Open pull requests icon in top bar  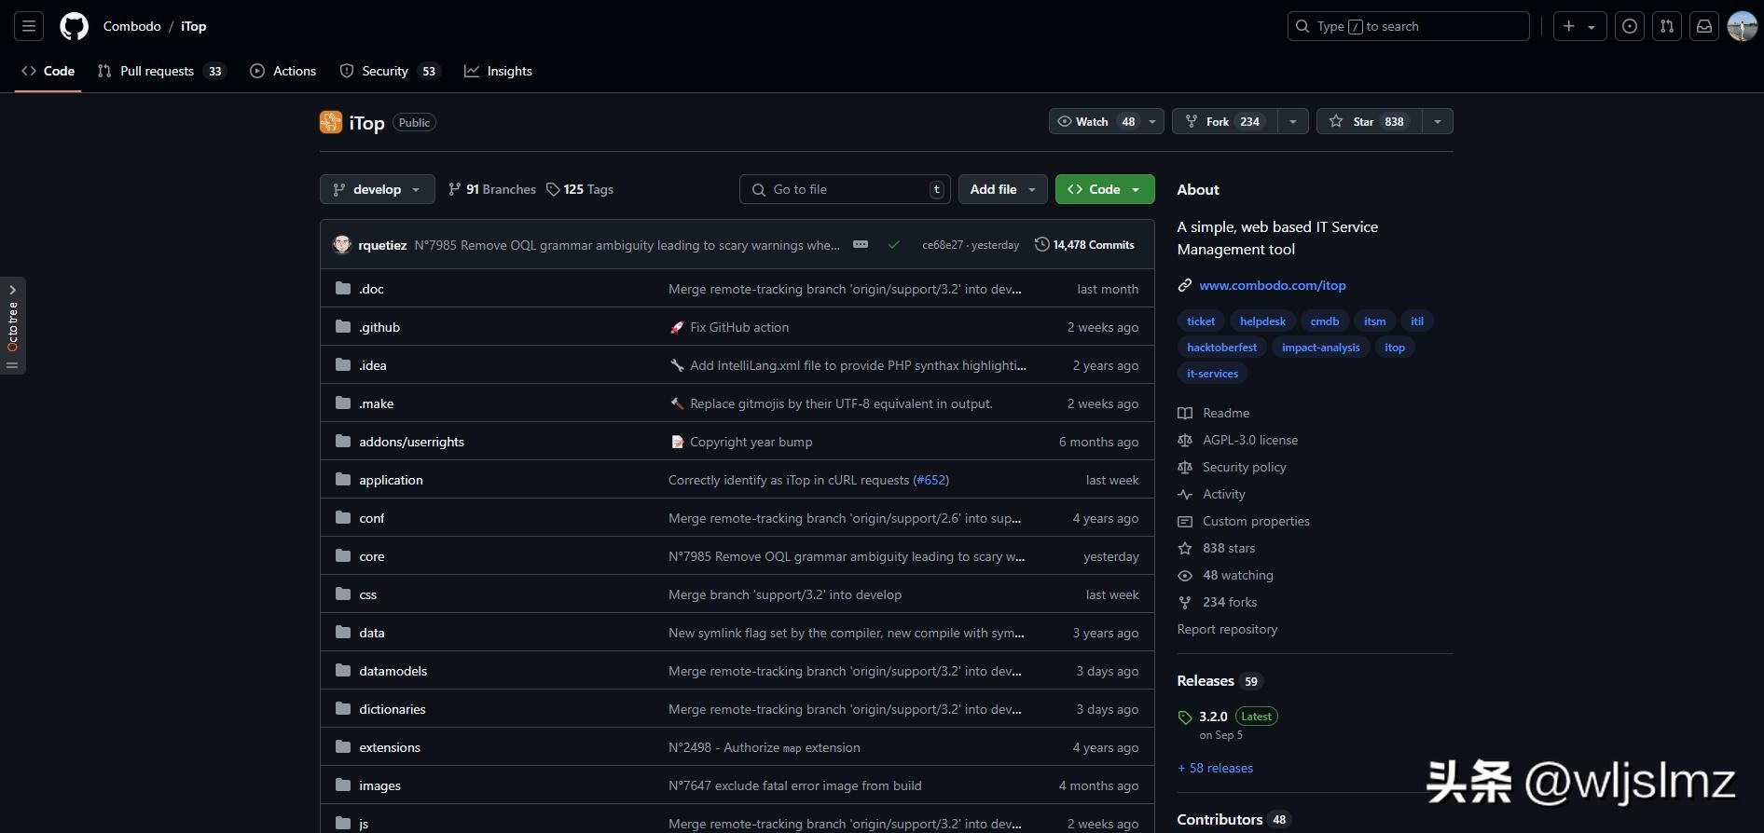pos(1666,26)
